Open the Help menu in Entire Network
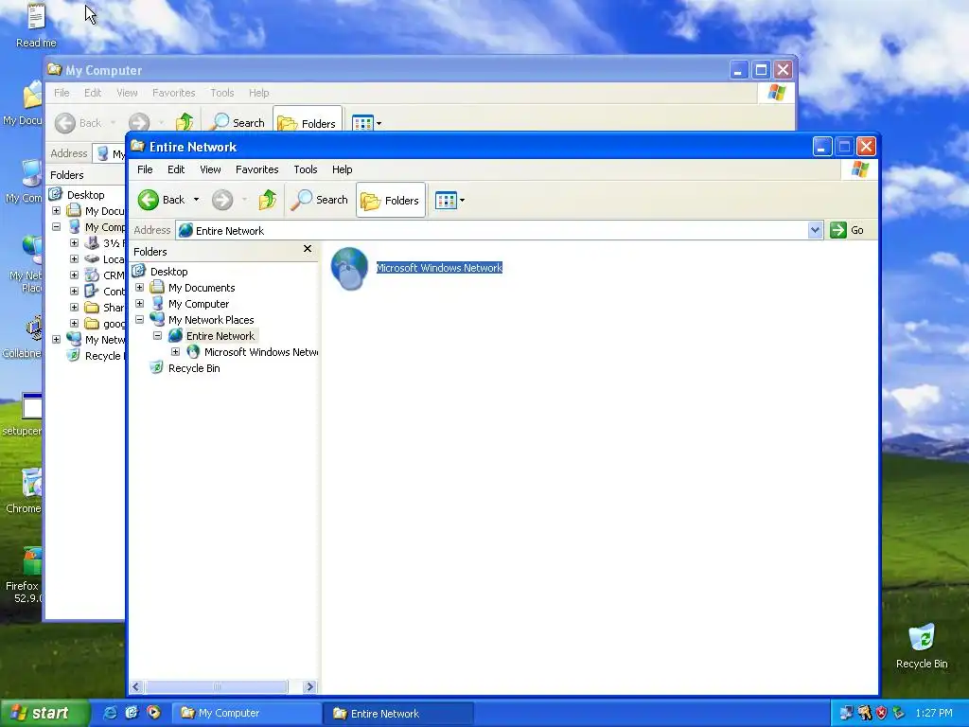Viewport: 969px width, 727px height. (342, 169)
